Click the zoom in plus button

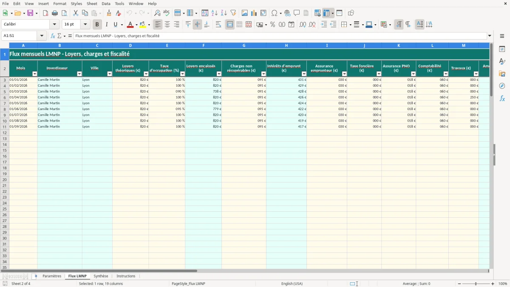[493, 284]
